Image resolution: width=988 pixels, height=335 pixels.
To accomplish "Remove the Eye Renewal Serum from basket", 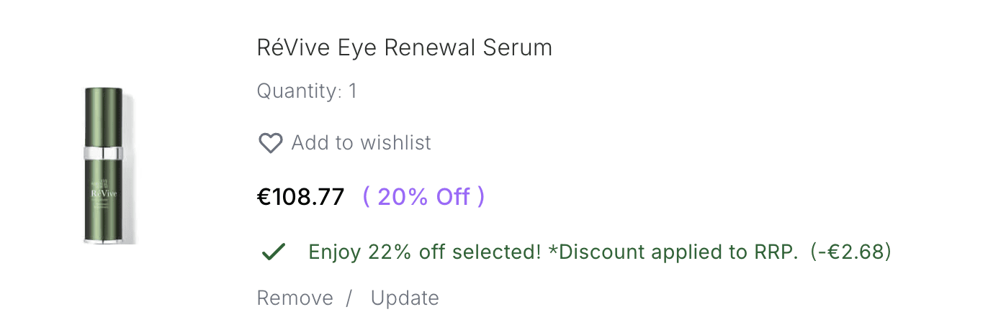I will click(x=295, y=298).
